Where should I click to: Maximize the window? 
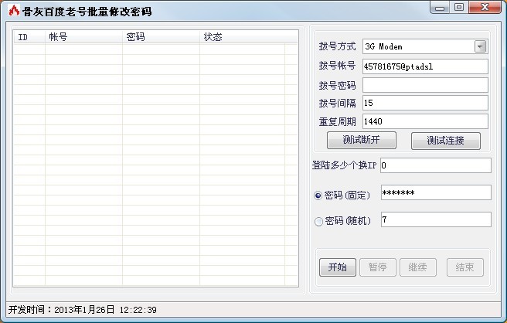[x=459, y=8]
